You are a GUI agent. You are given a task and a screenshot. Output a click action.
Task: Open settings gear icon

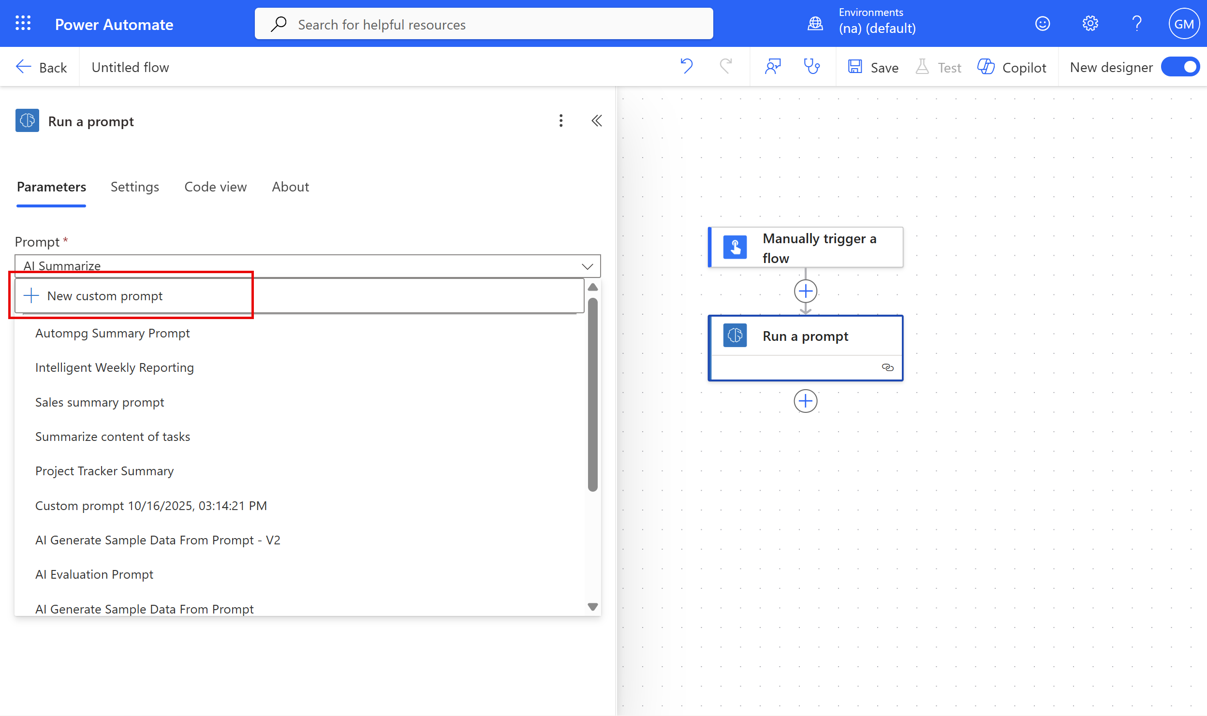pos(1090,23)
